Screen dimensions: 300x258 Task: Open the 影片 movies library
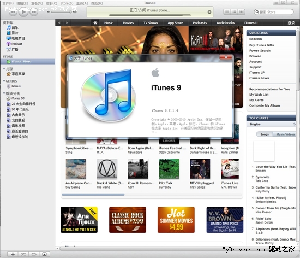tap(13, 33)
